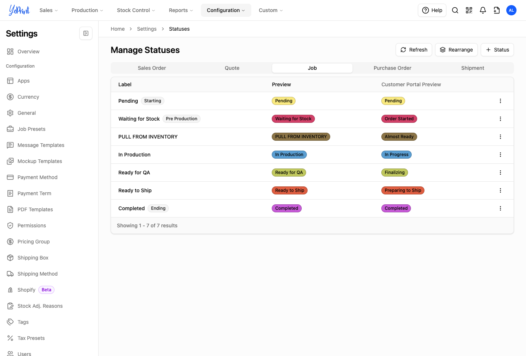
Task: Click the new document icon in header
Action: click(x=497, y=10)
